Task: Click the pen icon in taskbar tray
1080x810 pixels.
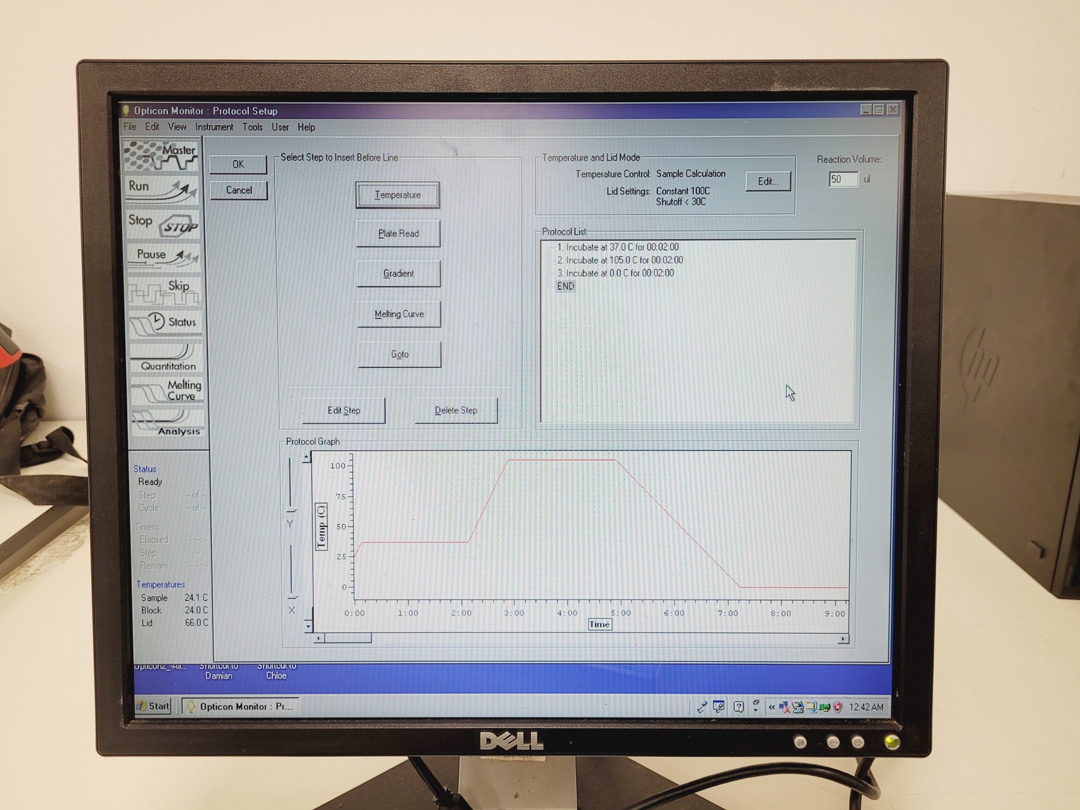Action: pos(702,707)
